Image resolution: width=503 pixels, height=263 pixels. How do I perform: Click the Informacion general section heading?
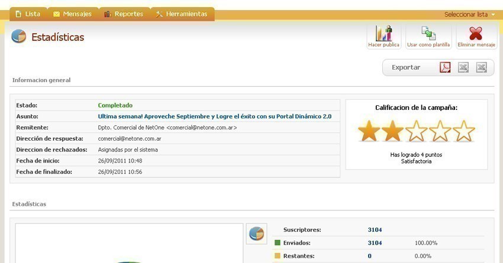point(41,80)
